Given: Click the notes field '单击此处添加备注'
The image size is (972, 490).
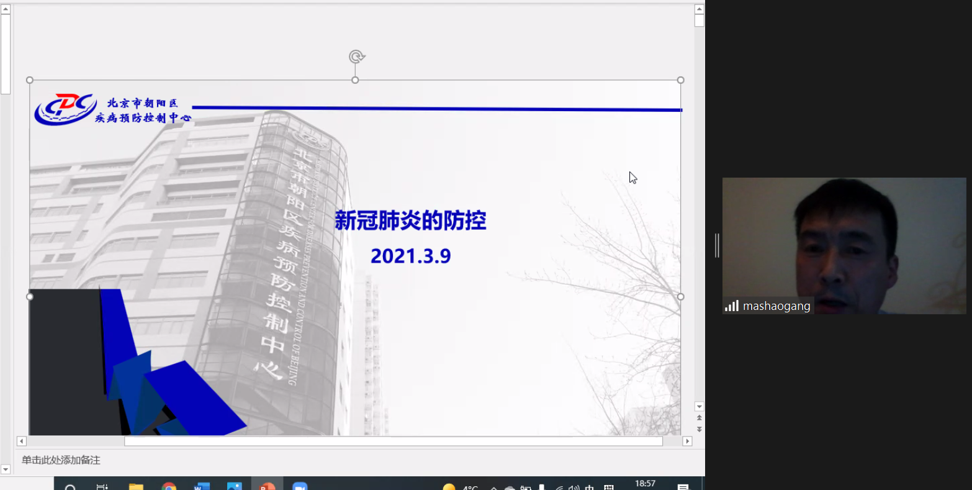Looking at the screenshot, I should click(x=61, y=460).
